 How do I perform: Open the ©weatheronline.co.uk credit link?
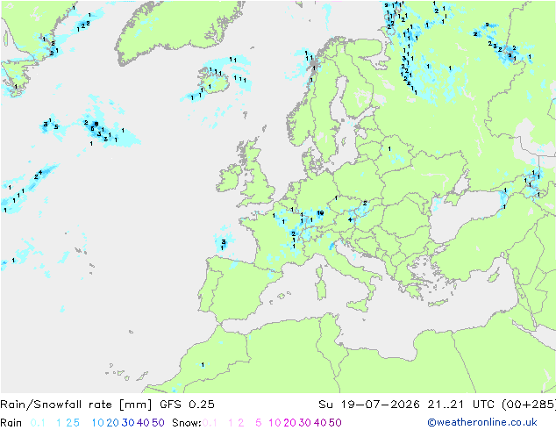[482, 422]
